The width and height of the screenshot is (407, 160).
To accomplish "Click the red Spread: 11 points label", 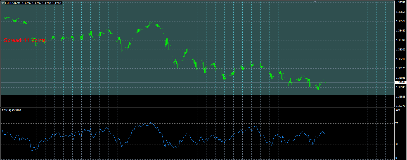I will pos(25,40).
